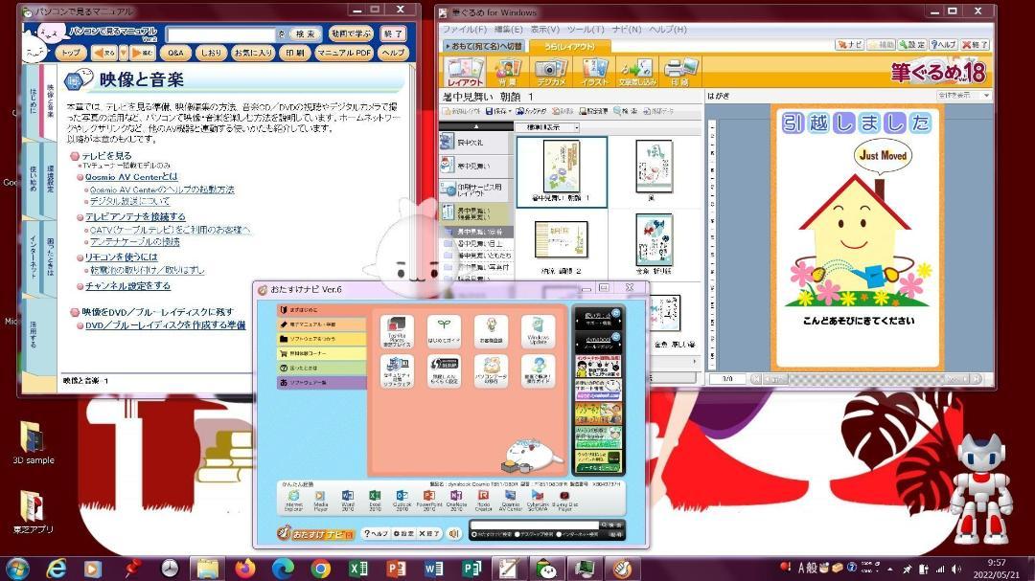Select the first search-scope radio button in Otasuke Navi
Image resolution: width=1035 pixels, height=581 pixels.
[474, 534]
